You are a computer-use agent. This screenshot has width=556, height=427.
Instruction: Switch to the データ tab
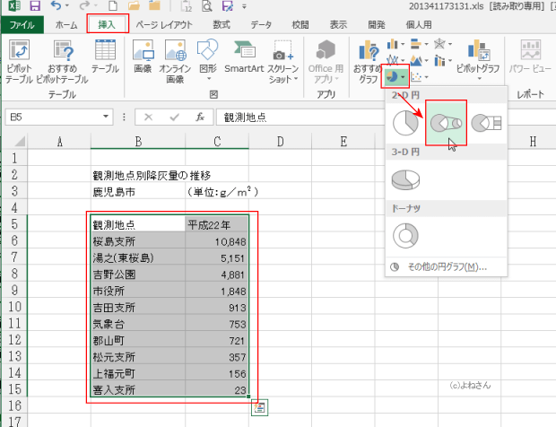[x=261, y=25]
